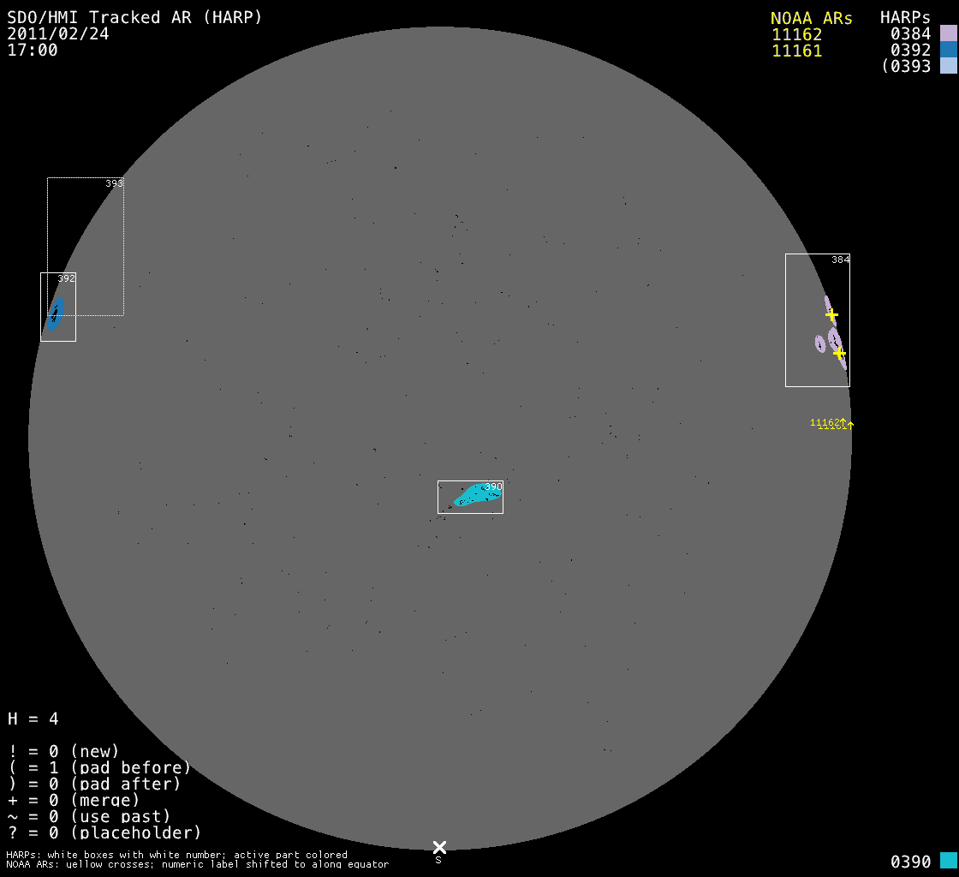Click the pad before legend entry
This screenshot has height=877, width=959.
pos(99,767)
